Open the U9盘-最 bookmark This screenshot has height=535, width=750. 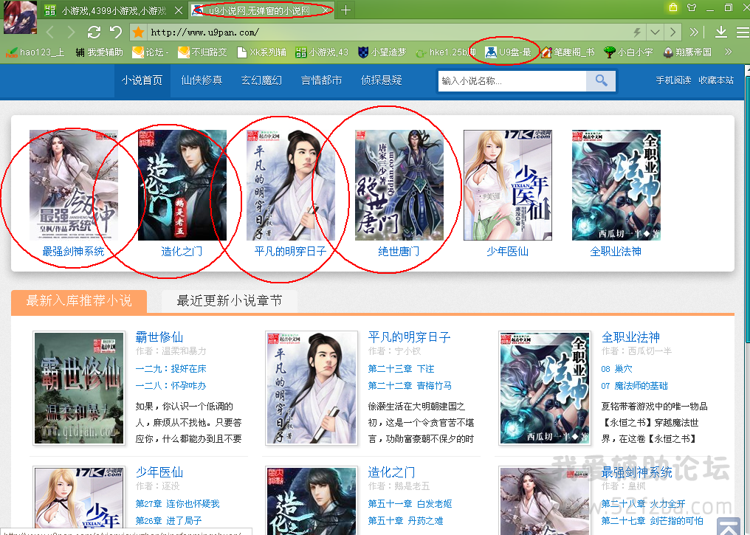pyautogui.click(x=508, y=52)
